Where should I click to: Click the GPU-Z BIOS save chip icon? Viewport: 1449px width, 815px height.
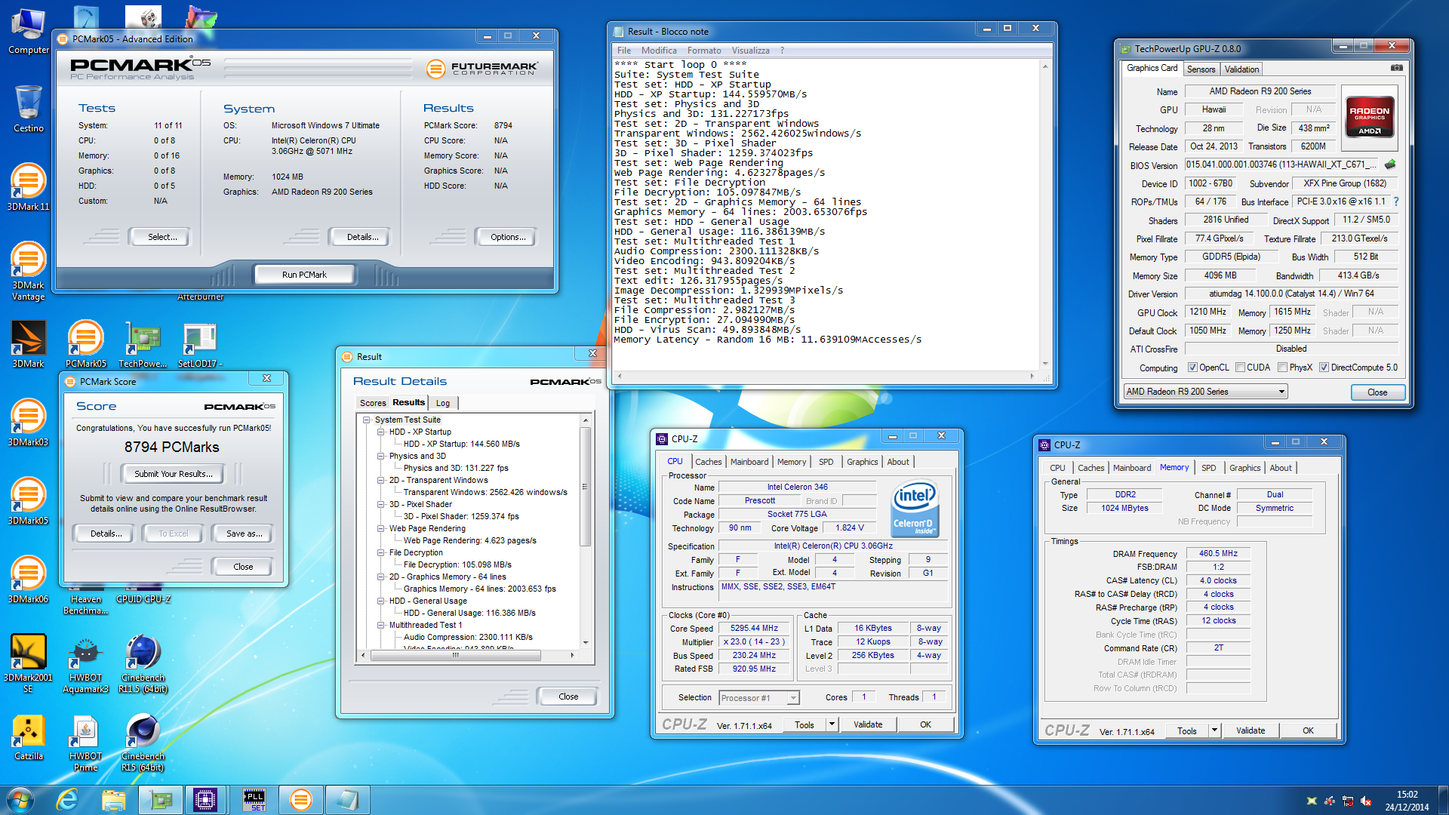(x=1390, y=165)
